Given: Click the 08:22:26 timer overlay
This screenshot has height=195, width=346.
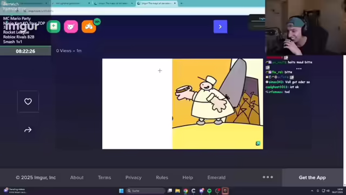Looking at the screenshot, I should coord(25,51).
